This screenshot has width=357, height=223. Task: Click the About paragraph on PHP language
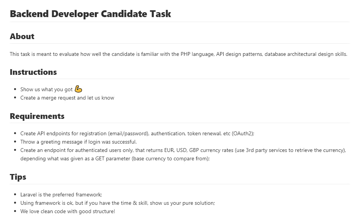178,54
